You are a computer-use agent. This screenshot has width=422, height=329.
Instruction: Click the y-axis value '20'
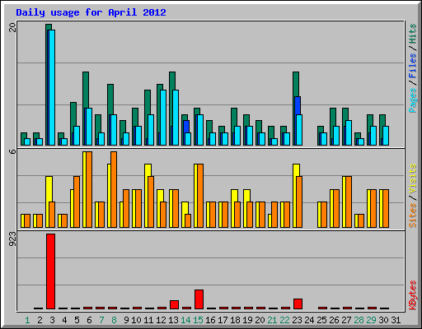pos(12,27)
